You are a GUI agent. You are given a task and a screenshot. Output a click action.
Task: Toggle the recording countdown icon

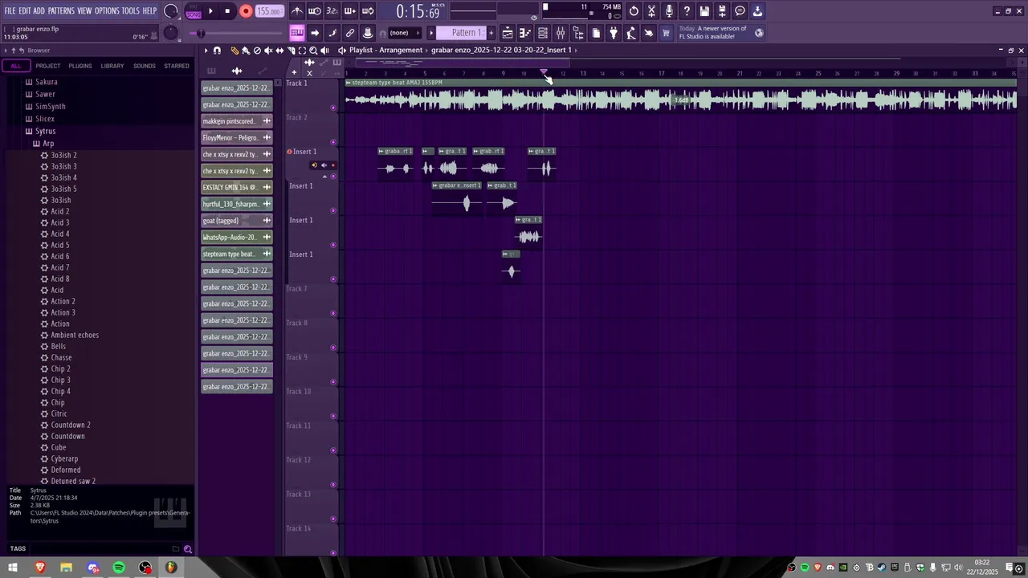click(332, 11)
